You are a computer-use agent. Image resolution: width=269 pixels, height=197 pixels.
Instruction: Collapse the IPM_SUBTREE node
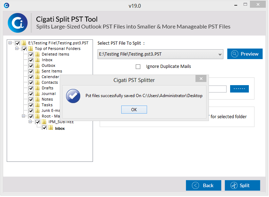tap(30, 122)
